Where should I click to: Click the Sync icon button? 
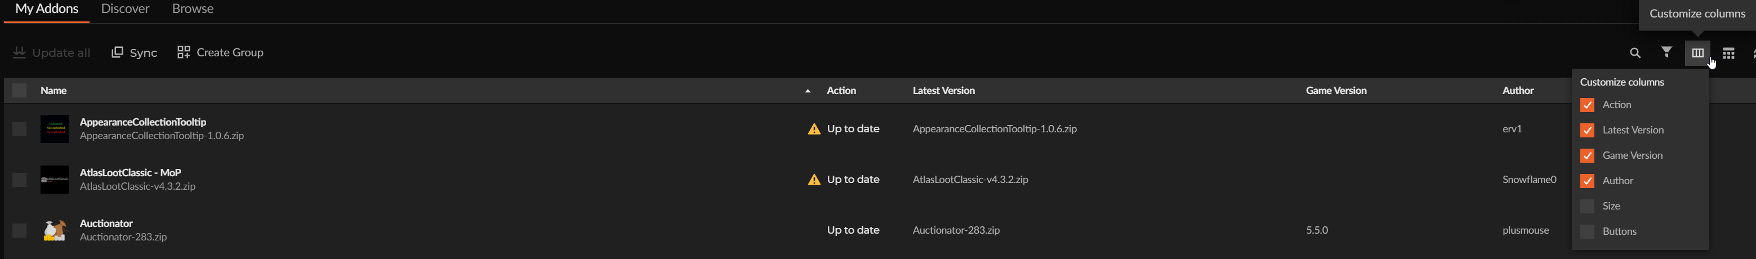coord(134,52)
